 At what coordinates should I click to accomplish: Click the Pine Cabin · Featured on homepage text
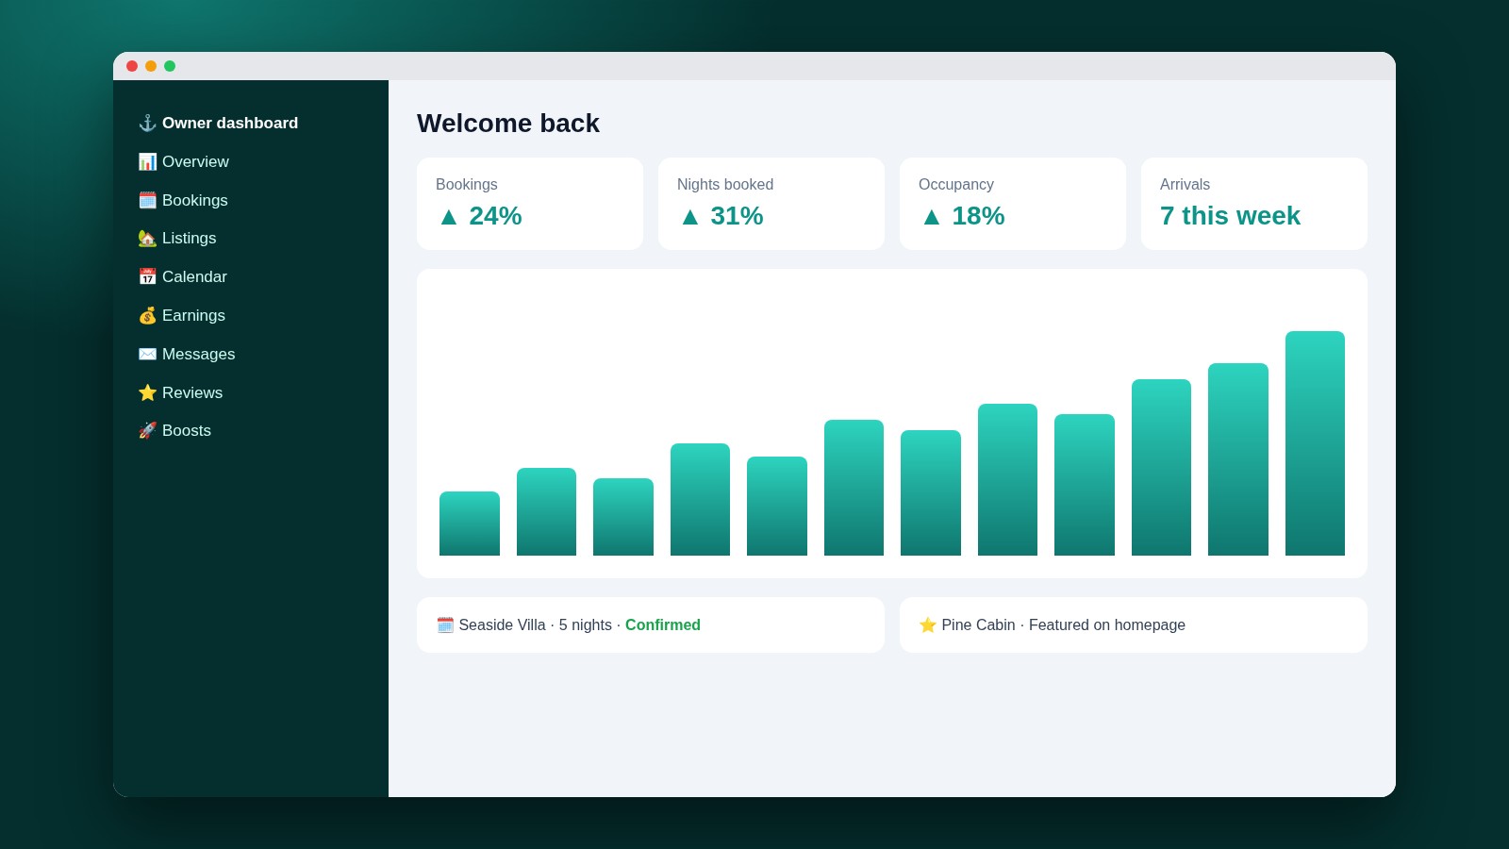(x=1063, y=624)
